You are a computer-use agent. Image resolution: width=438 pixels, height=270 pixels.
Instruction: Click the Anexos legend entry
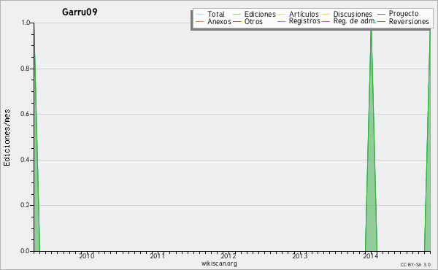219,21
